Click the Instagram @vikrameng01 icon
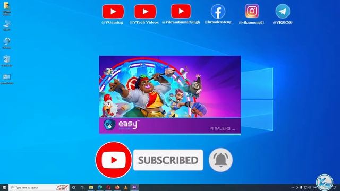The width and height of the screenshot is (340, 191). (x=252, y=11)
